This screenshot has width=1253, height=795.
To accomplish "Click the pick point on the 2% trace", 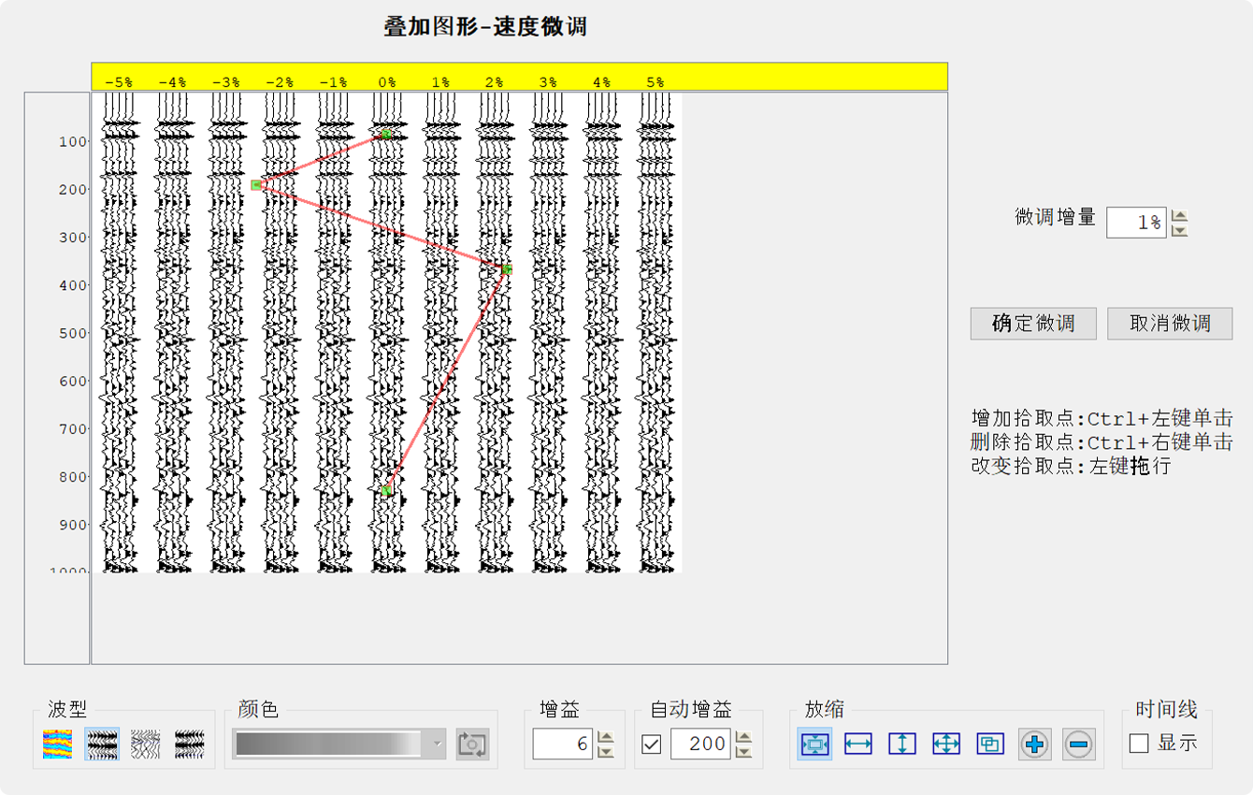I will click(506, 269).
